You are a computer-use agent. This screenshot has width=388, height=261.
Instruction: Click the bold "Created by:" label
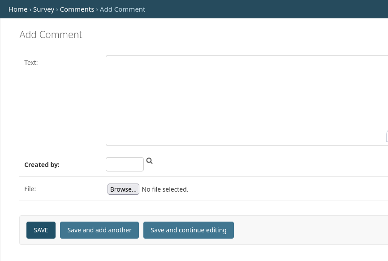pyautogui.click(x=42, y=165)
